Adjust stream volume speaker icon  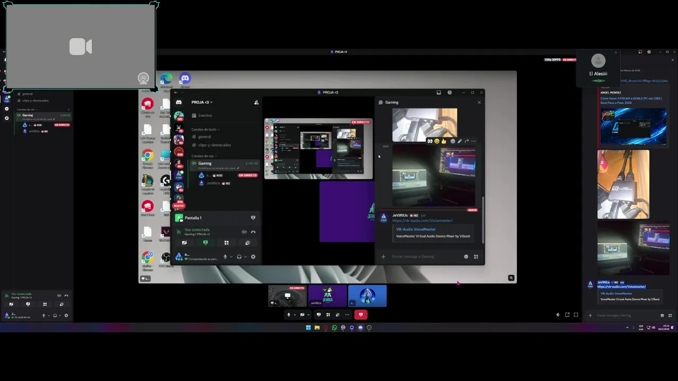[x=558, y=315]
